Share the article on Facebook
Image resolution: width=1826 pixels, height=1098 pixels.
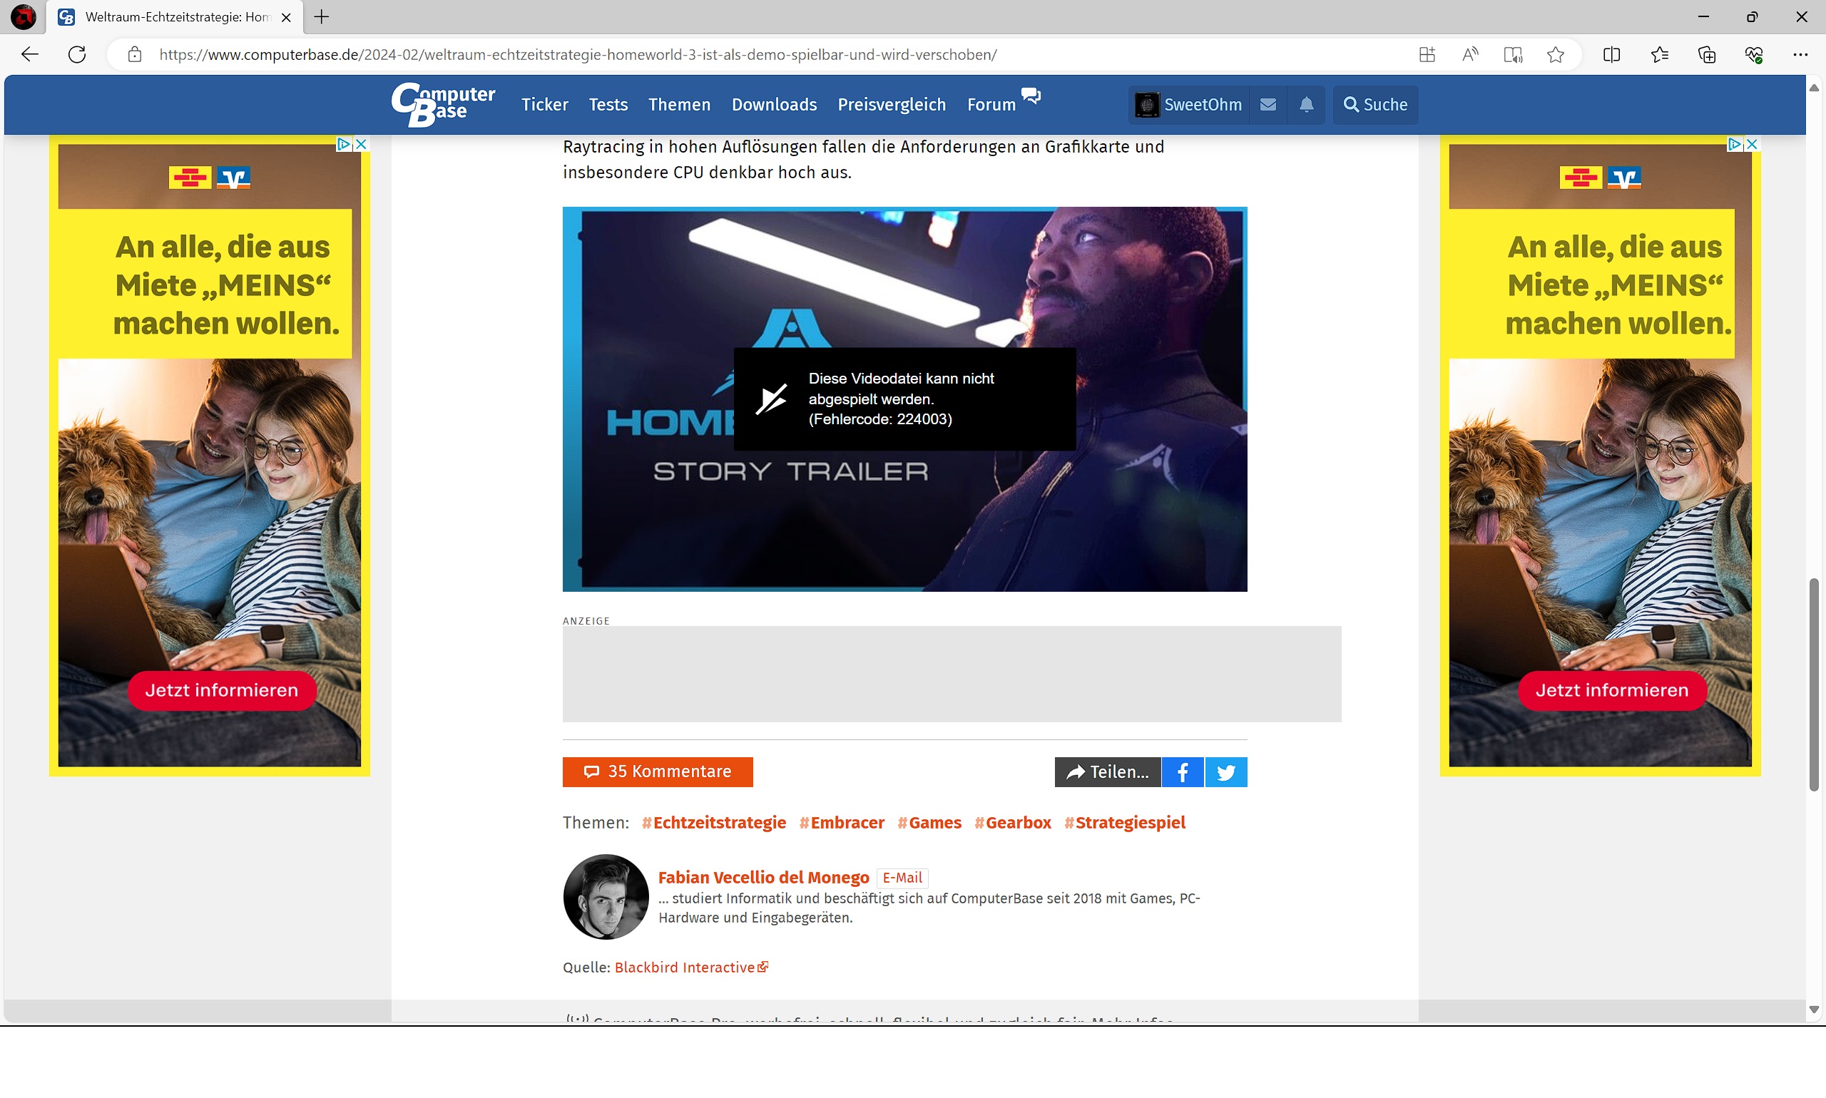coord(1182,771)
